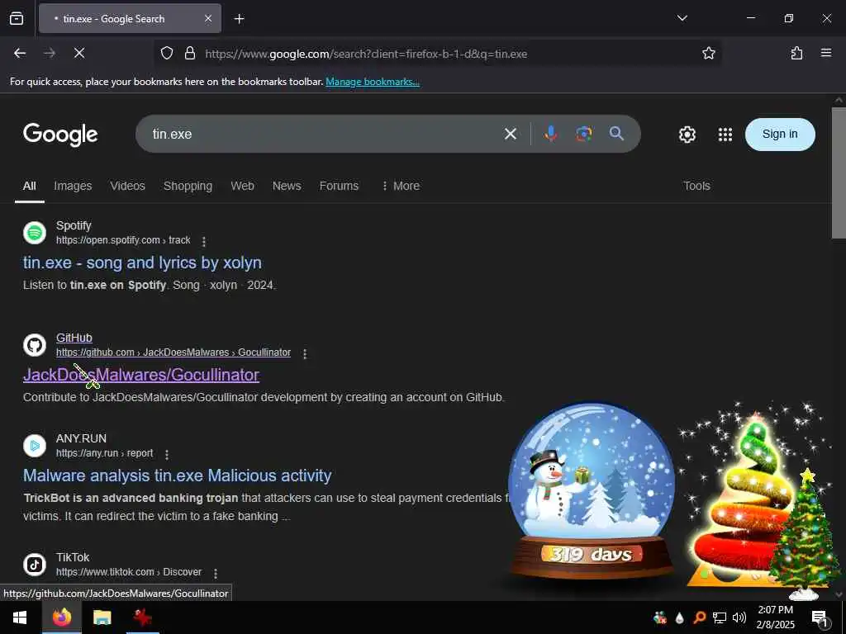The width and height of the screenshot is (846, 634).
Task: Click ANY.RUN result favicon
Action: coord(35,446)
